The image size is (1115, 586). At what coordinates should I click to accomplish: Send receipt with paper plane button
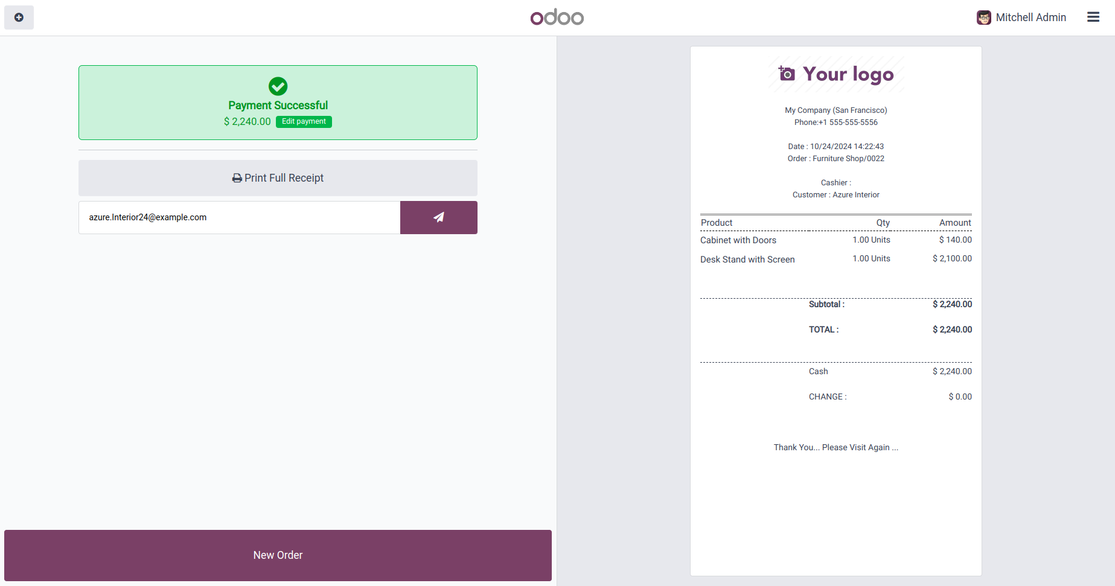tap(438, 217)
